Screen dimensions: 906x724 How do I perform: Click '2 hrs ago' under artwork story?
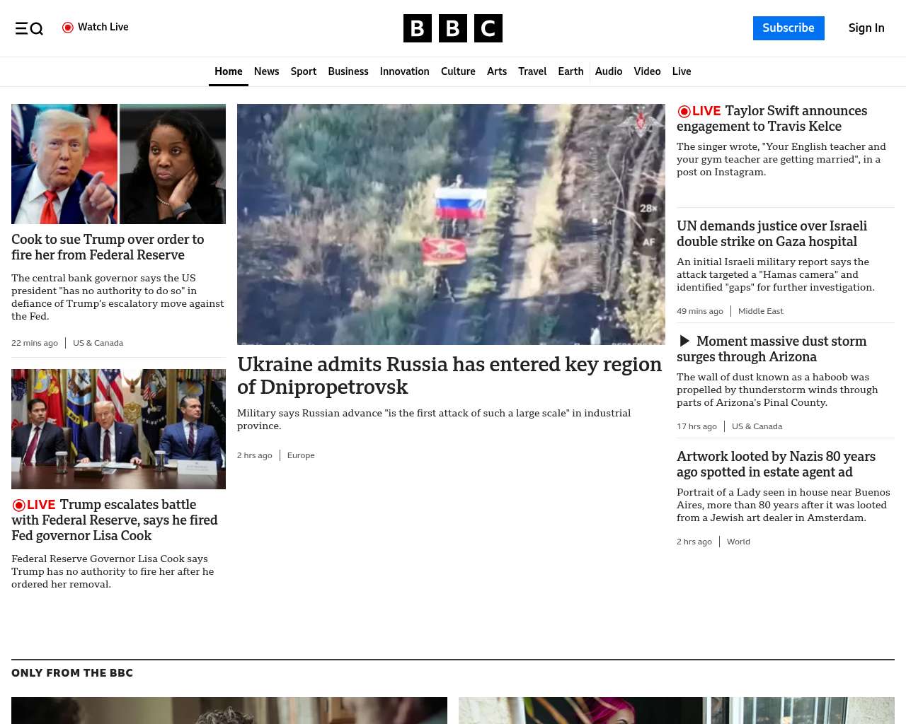694,542
